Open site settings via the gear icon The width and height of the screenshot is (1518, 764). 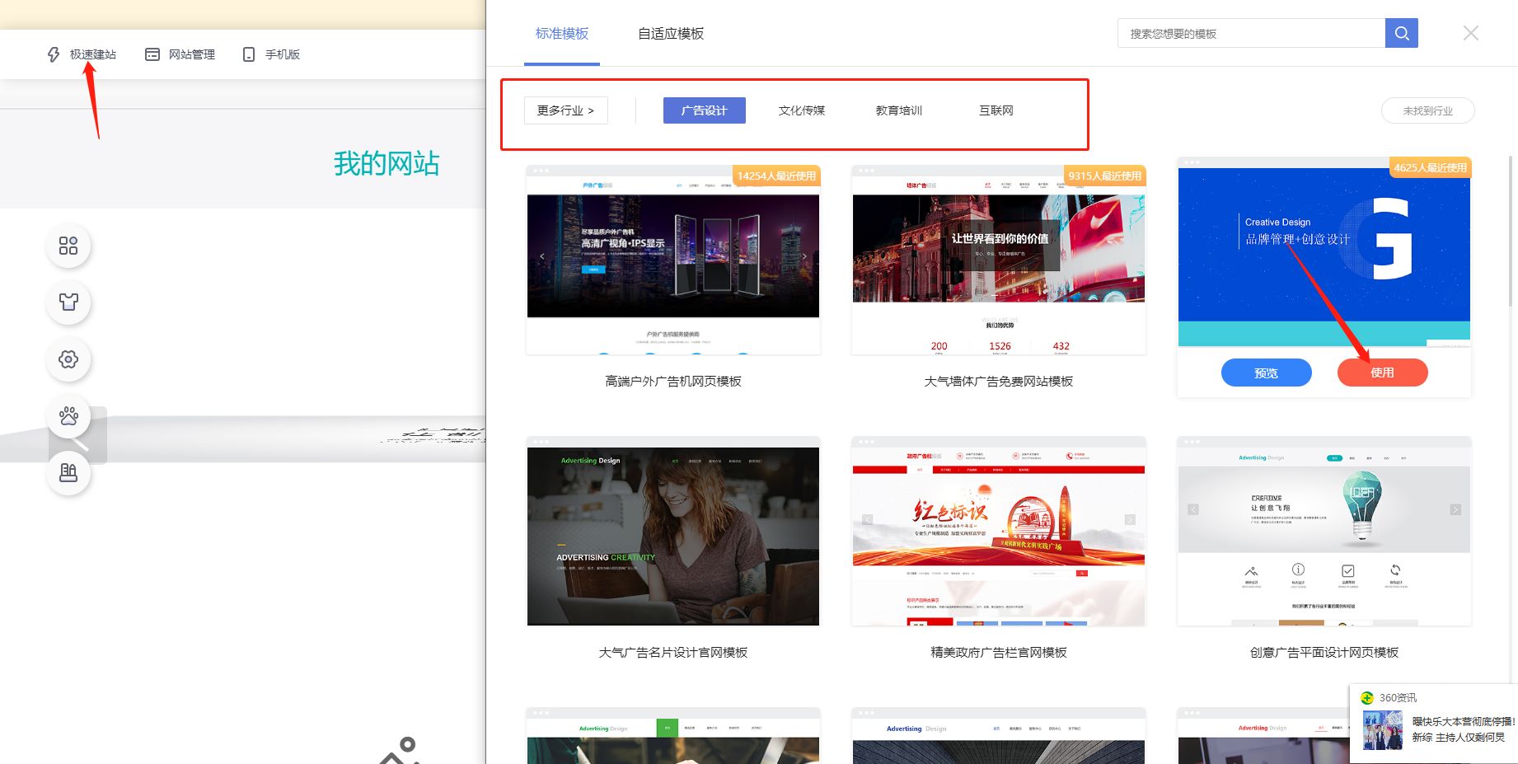click(x=68, y=359)
